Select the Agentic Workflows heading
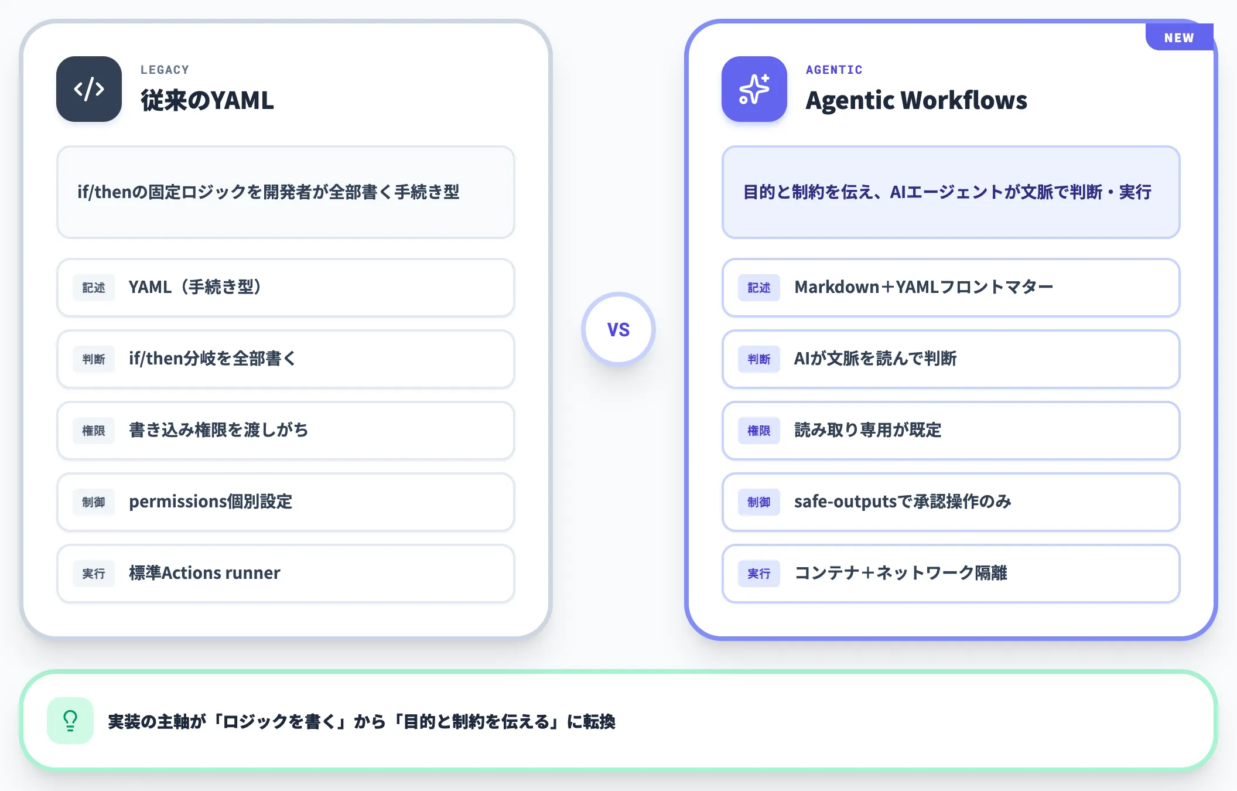Image resolution: width=1237 pixels, height=791 pixels. click(x=917, y=100)
